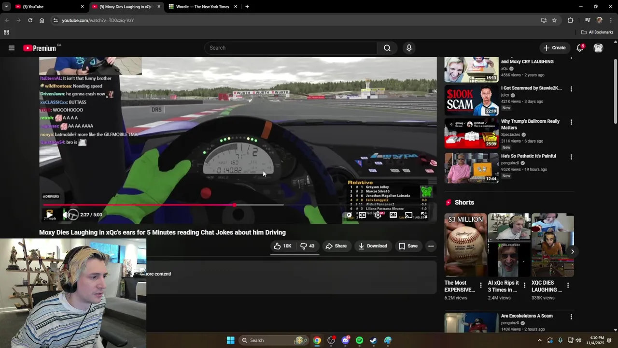Go back in the browser
Screen dimensions: 618x348
pyautogui.click(x=7, y=20)
